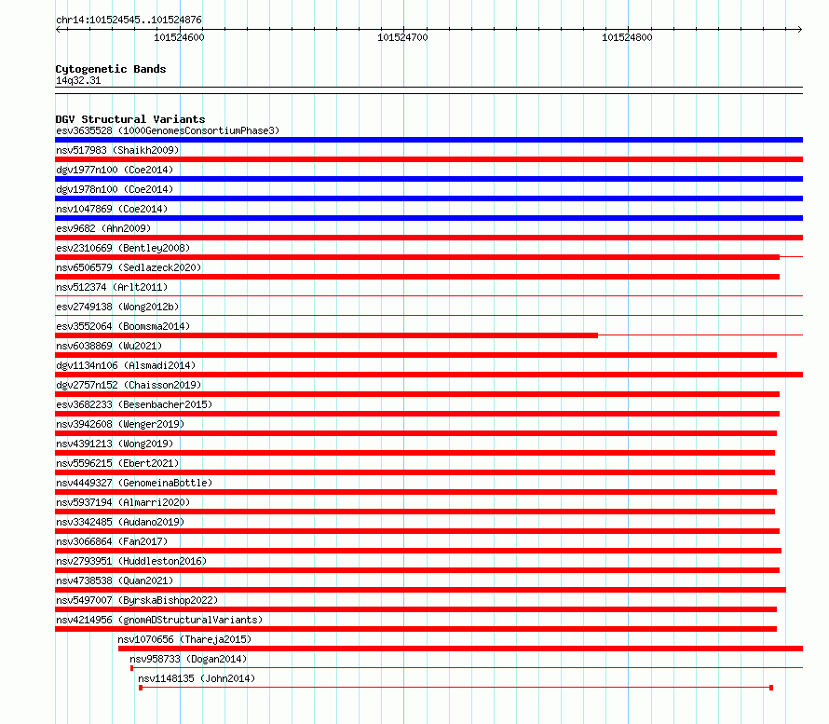Screen dimensions: 829x724
Task: Open variant esv3682233 (Besenbacher2015)
Action: tap(134, 404)
